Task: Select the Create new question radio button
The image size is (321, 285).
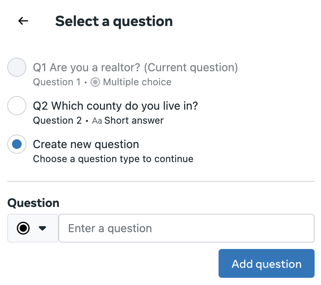Action: click(x=17, y=144)
